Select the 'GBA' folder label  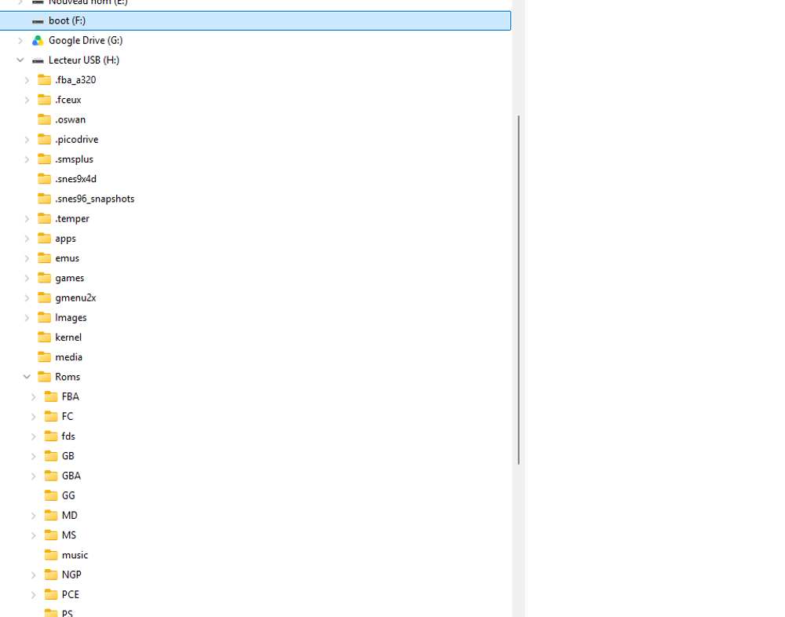click(71, 476)
